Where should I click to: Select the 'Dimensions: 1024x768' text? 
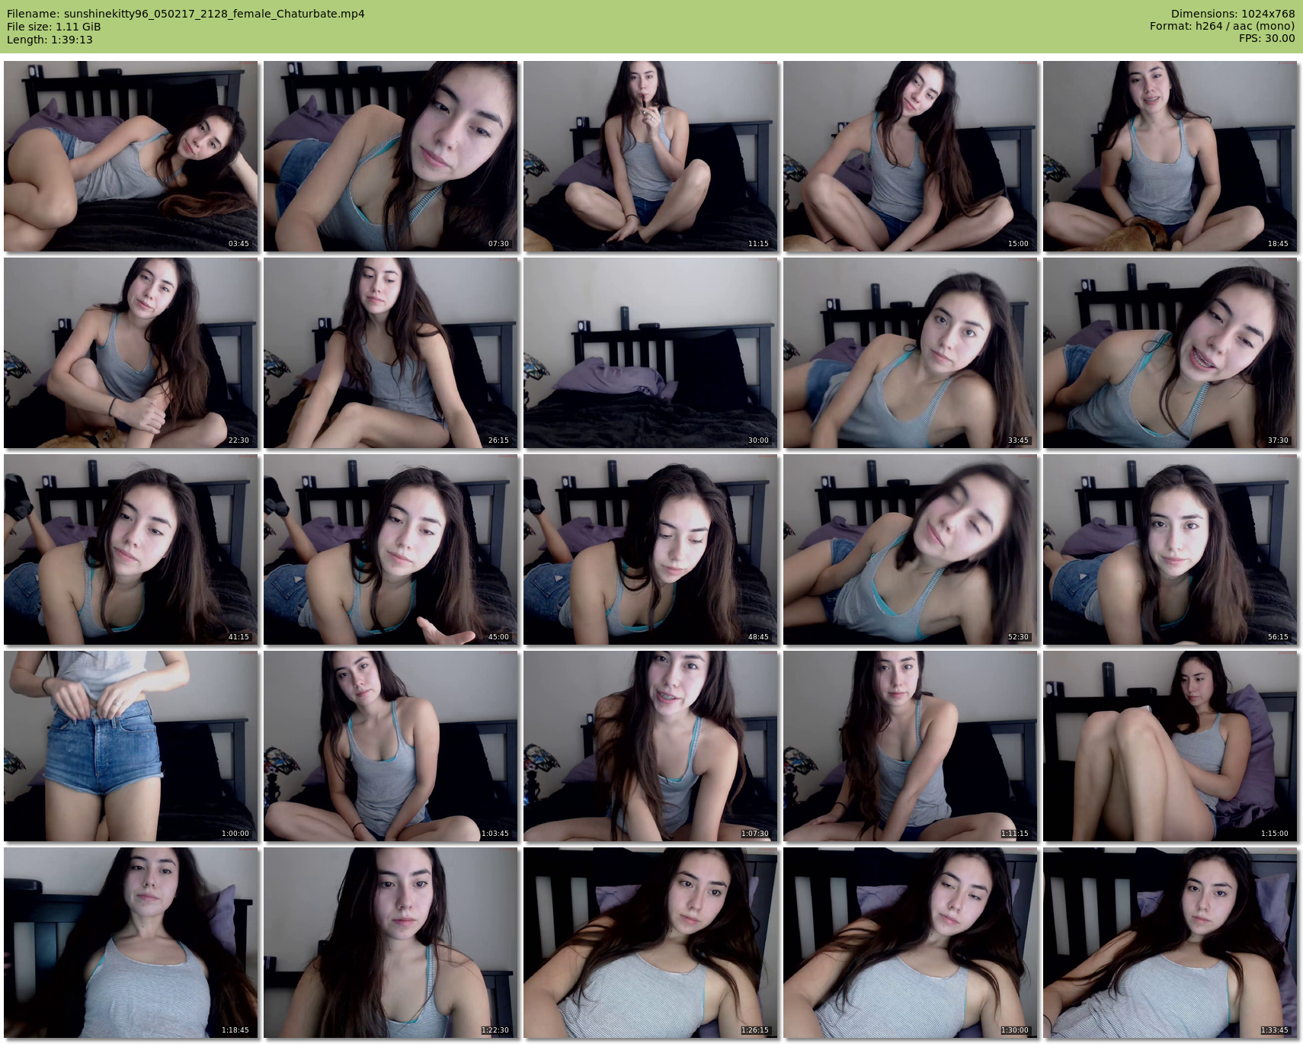[x=1233, y=14]
